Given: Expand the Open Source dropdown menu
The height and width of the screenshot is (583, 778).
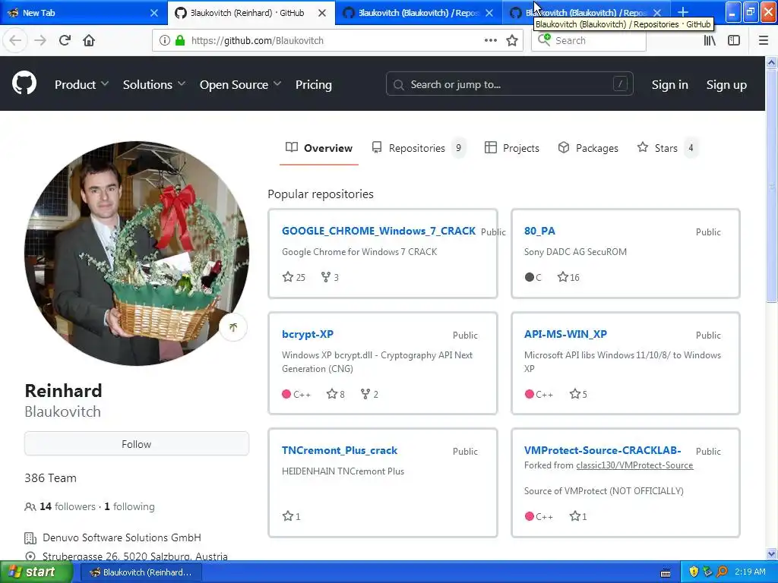Looking at the screenshot, I should pyautogui.click(x=240, y=85).
